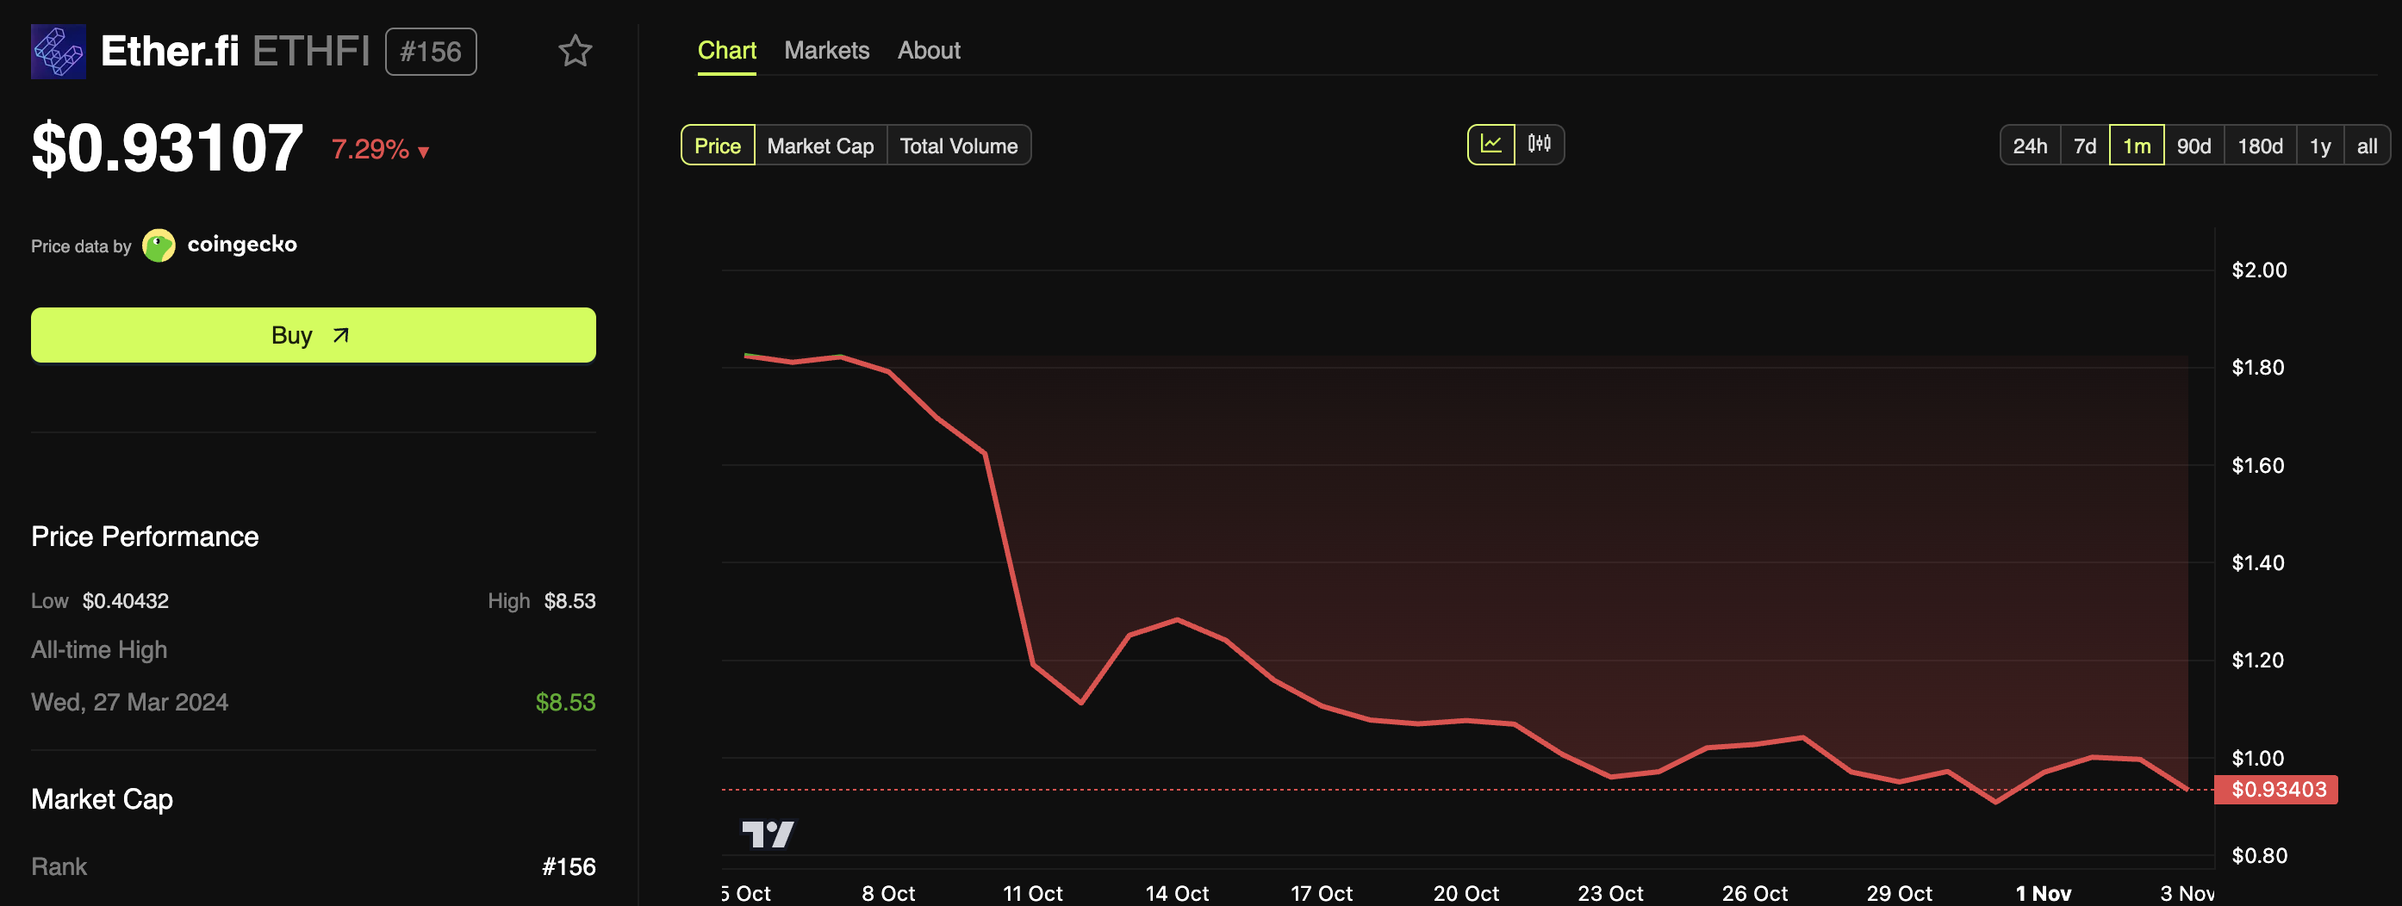Add Ether.fi to favorites with star icon
This screenshot has height=906, width=2402.
coord(575,52)
